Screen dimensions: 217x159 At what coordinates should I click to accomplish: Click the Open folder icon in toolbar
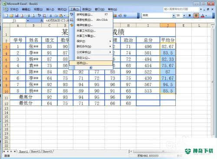[x=12, y=16]
